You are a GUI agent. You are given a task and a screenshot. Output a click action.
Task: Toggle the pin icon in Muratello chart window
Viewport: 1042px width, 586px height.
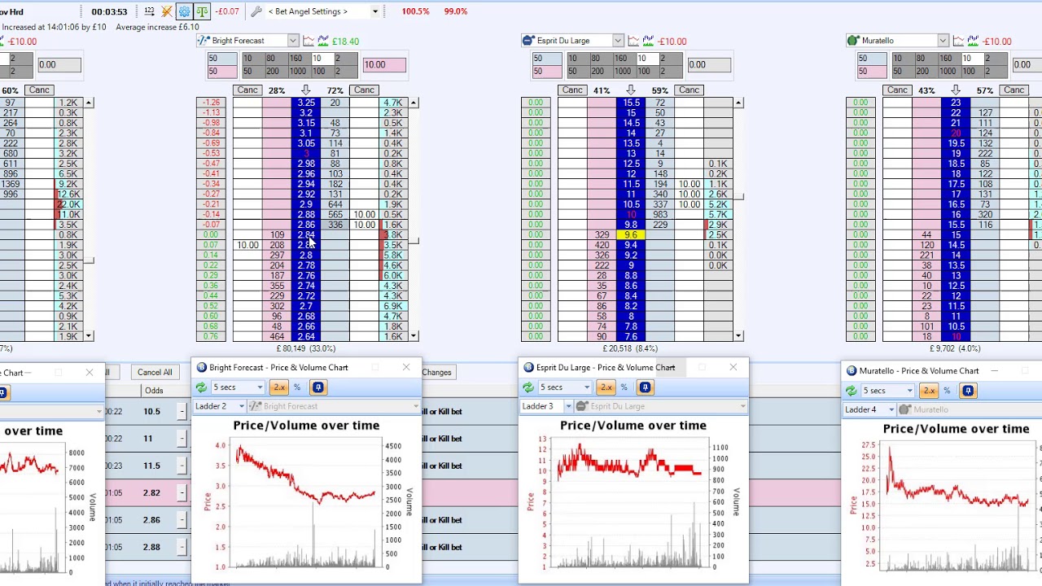click(968, 391)
